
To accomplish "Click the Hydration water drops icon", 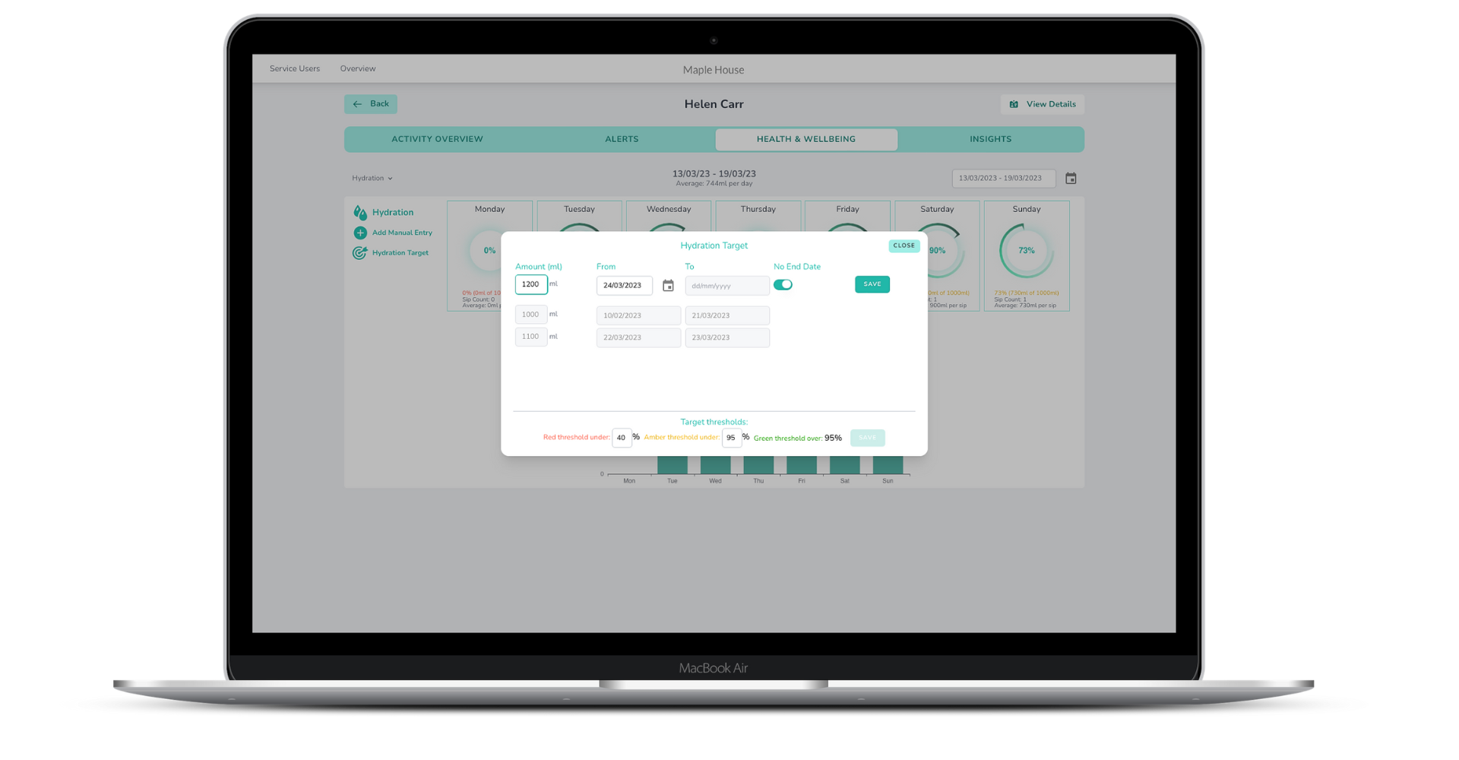I will click(x=360, y=212).
